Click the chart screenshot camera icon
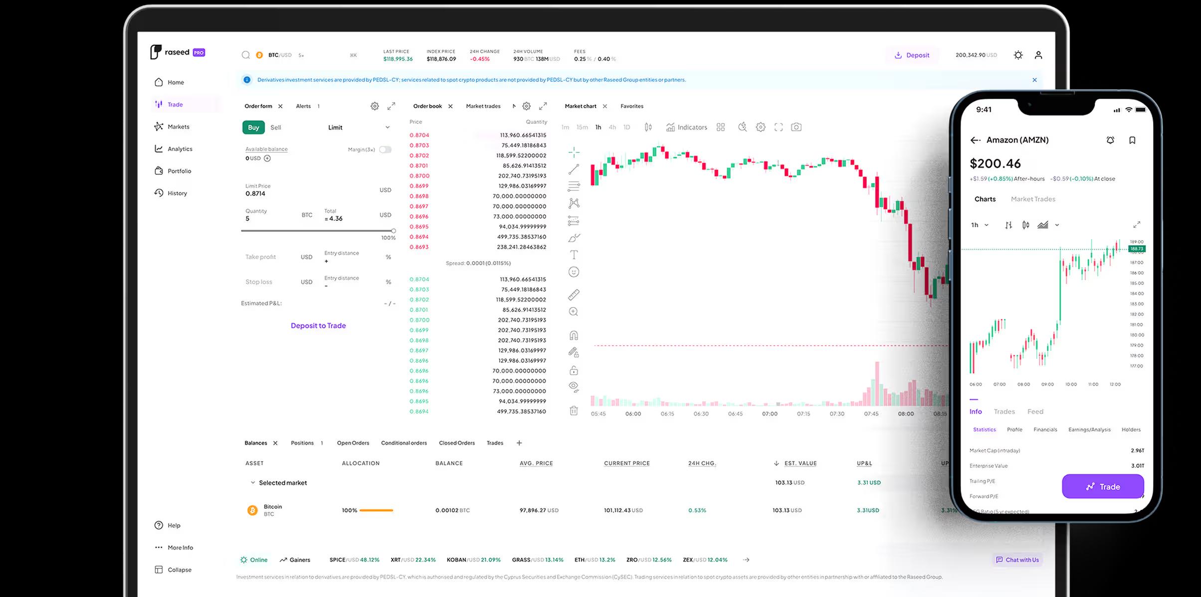 tap(797, 127)
